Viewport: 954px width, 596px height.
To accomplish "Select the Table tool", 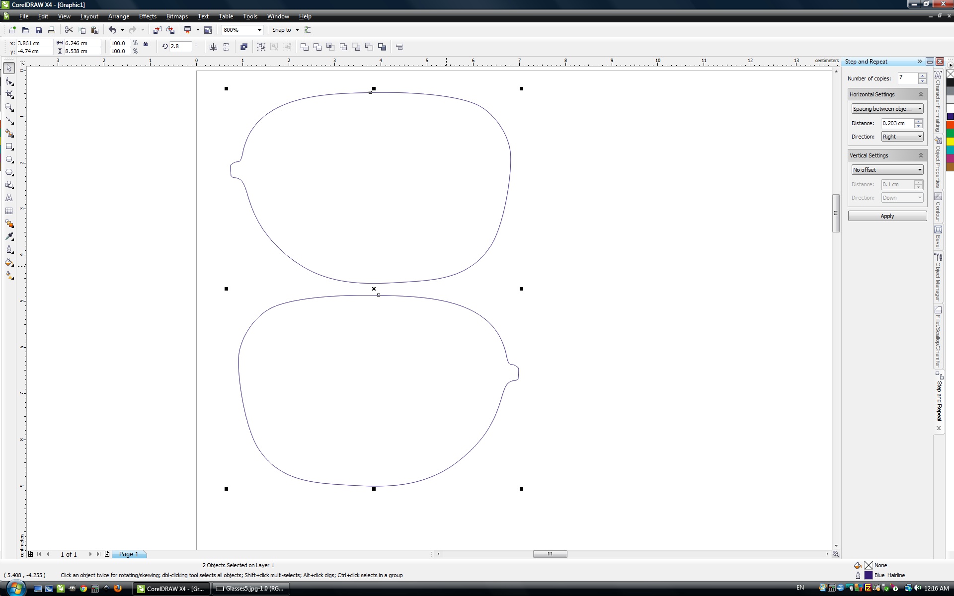I will [9, 211].
